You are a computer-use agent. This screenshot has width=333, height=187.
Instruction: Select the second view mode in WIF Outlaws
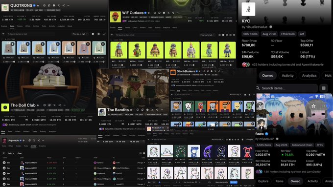point(223,35)
